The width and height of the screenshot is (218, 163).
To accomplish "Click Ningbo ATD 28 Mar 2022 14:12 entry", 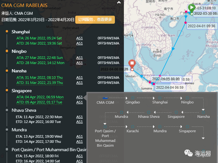I will [x=40, y=63].
